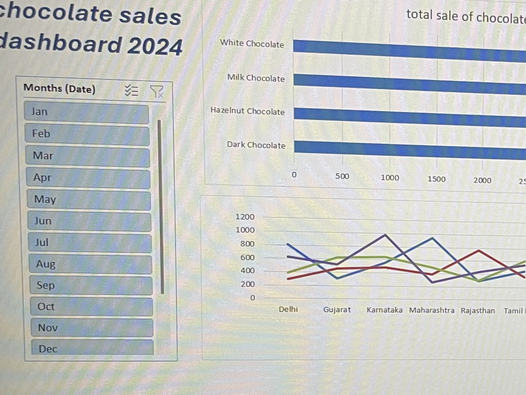Click the 1200 value on line chart axis
Image resolution: width=526 pixels, height=395 pixels.
245,217
